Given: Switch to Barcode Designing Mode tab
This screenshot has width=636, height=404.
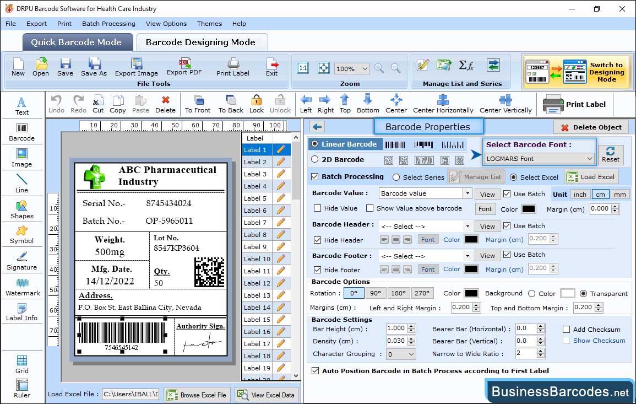Looking at the screenshot, I should click(201, 42).
